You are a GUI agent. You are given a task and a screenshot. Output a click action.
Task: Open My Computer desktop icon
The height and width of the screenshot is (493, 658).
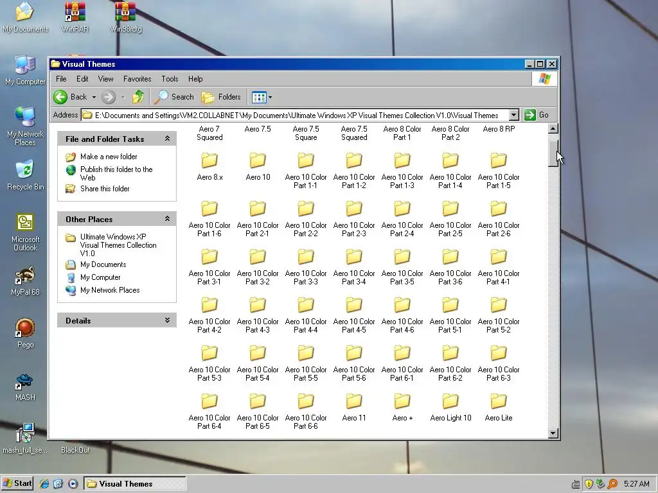(x=25, y=70)
